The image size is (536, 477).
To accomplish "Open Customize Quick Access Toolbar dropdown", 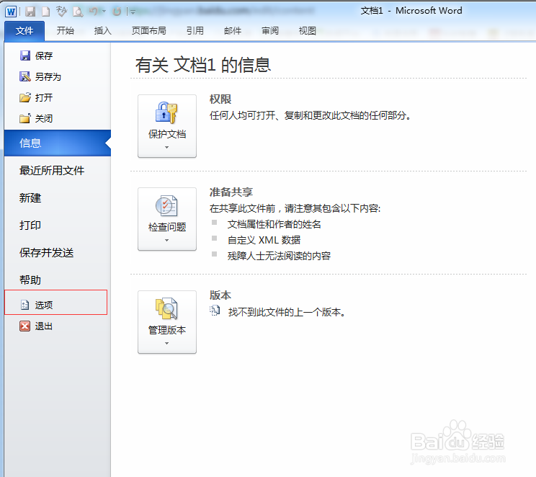I will 133,12.
